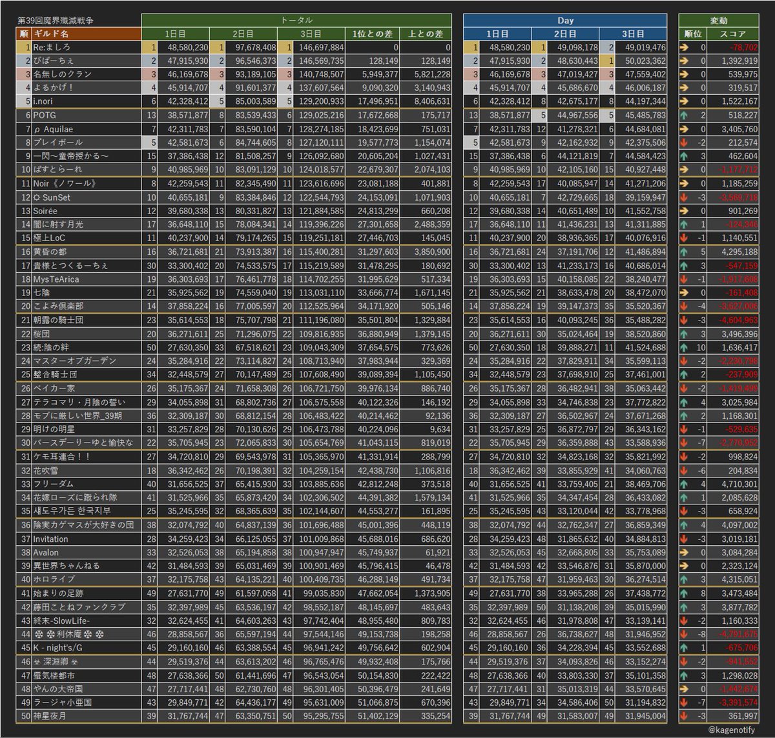This screenshot has width=775, height=738.
Task: Click the up arrow icon in POTG's row
Action: click(x=685, y=115)
